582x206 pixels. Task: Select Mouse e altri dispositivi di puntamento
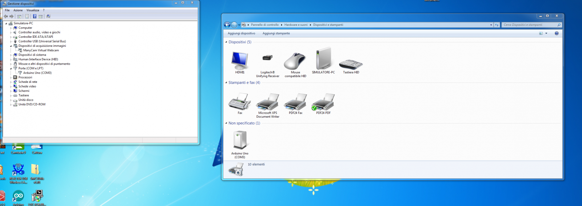(x=44, y=64)
